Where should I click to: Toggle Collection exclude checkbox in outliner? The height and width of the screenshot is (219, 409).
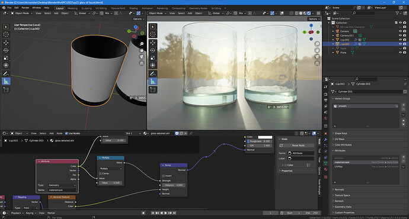(x=396, y=22)
